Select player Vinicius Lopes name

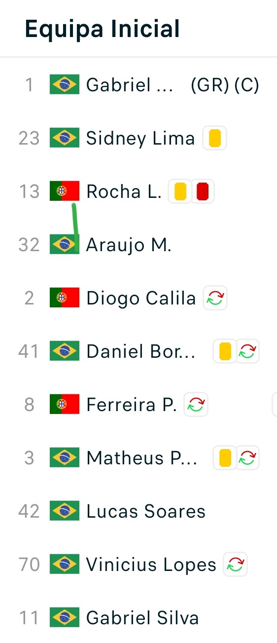pyautogui.click(x=151, y=565)
